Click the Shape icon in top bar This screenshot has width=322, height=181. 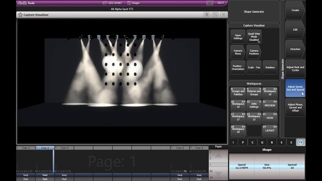129,3
